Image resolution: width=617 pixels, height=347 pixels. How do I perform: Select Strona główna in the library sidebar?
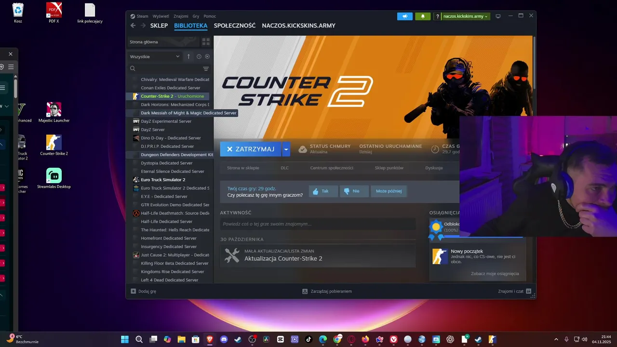tap(163, 42)
